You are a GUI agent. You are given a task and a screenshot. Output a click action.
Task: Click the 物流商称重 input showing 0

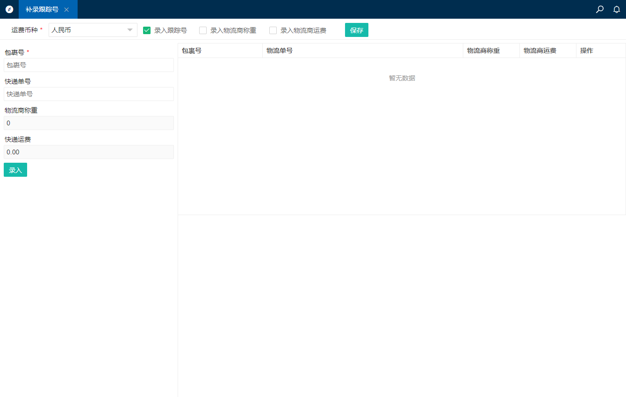pos(89,123)
